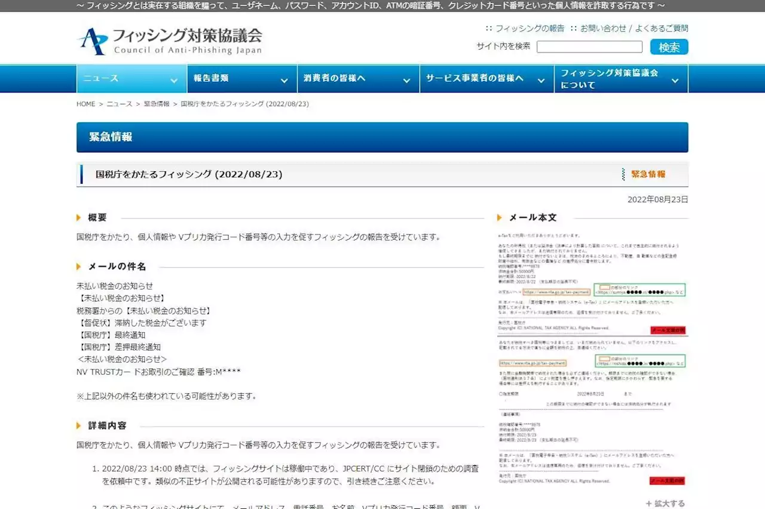This screenshot has width=765, height=509.
Task: Open the 報告書類 navigation menu
Action: tap(242, 79)
